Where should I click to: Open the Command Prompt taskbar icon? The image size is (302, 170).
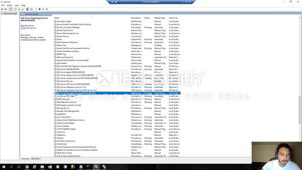click(x=88, y=167)
